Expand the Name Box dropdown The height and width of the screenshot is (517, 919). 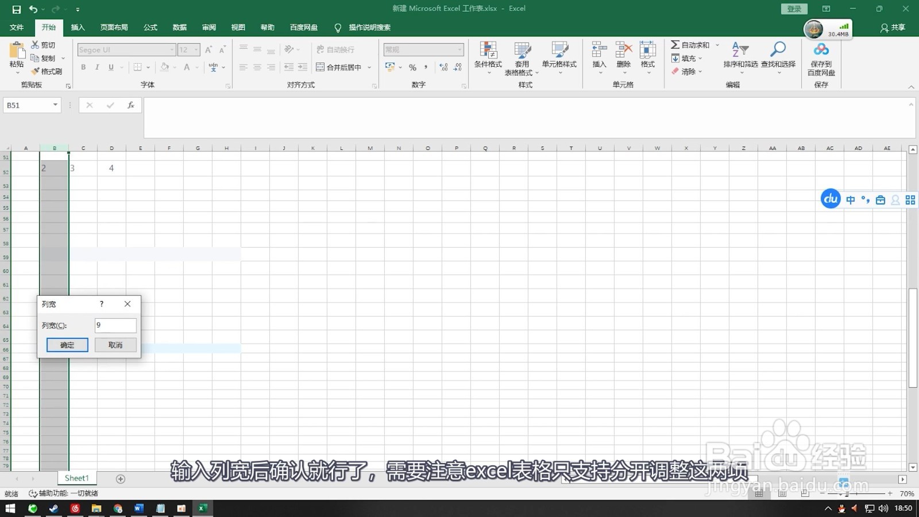point(55,105)
